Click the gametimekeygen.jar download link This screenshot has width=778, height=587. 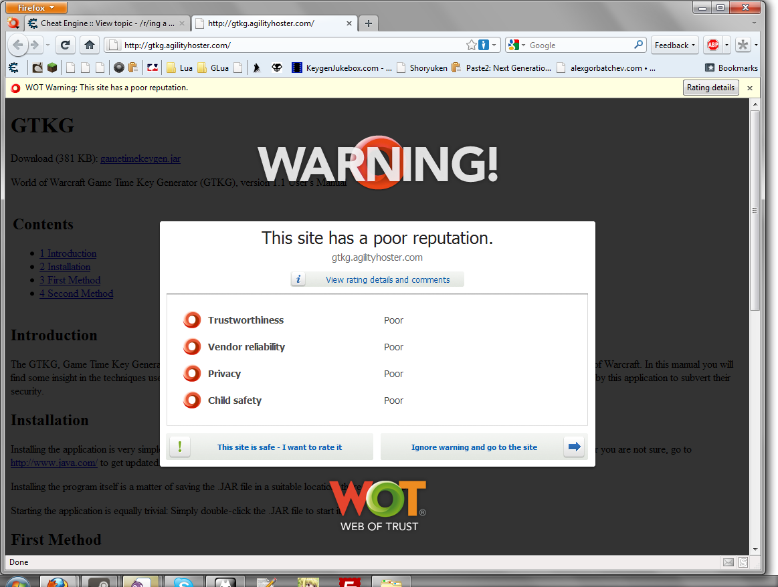[140, 158]
